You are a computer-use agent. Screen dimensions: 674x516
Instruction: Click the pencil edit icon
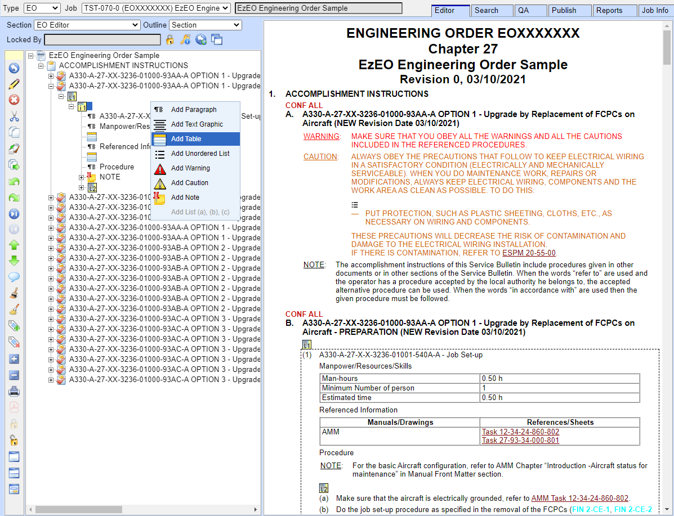(x=14, y=84)
